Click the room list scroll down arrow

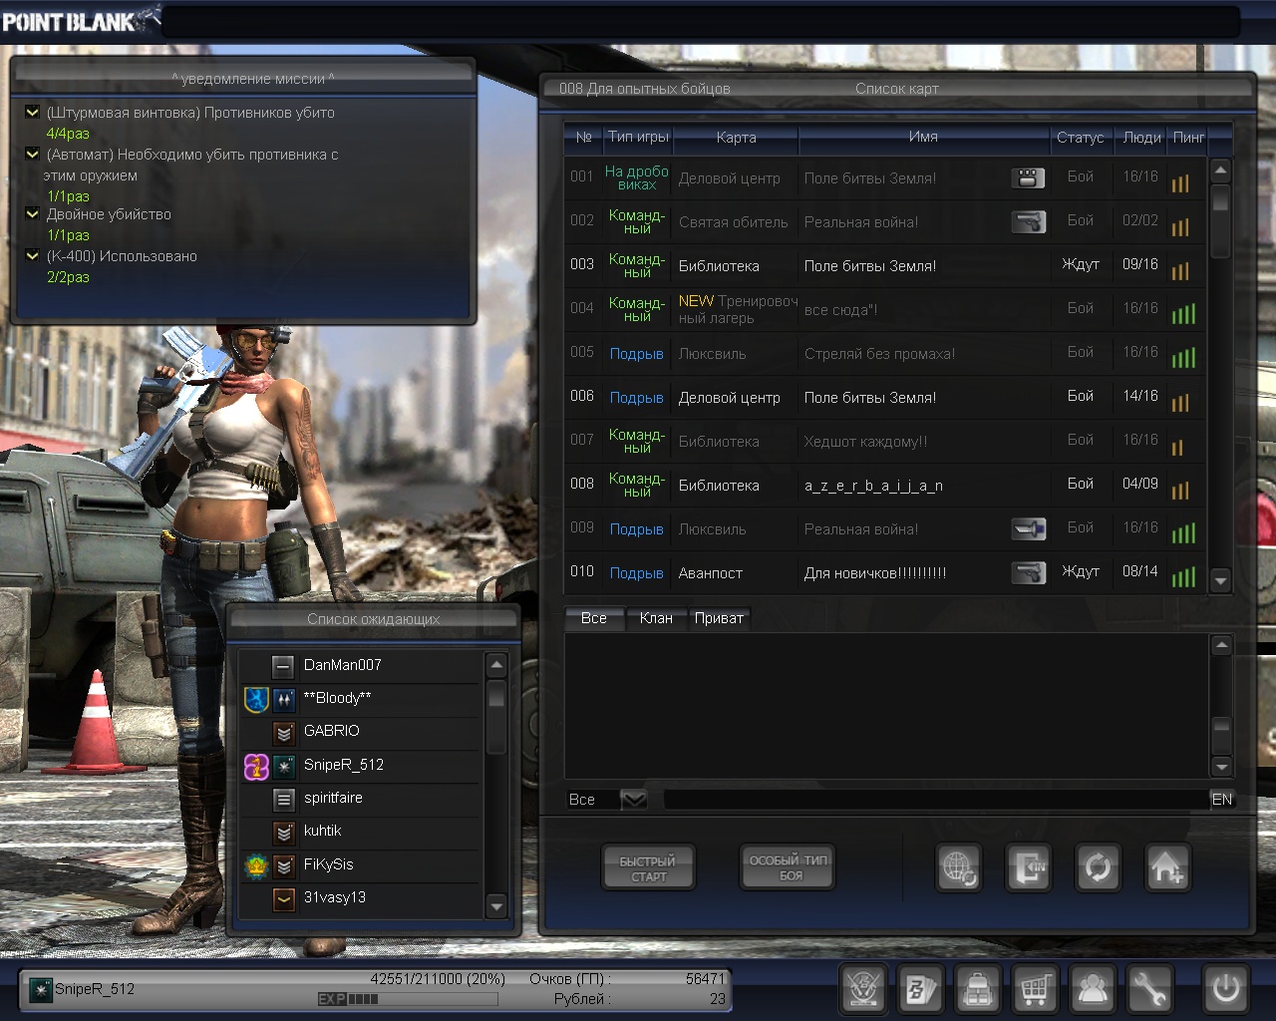point(1220,579)
